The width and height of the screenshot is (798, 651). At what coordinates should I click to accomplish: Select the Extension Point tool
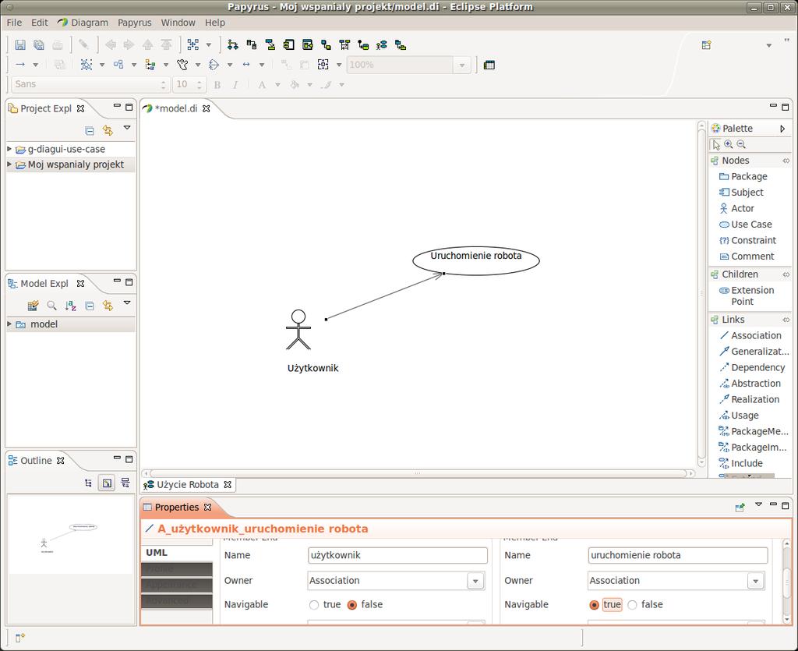click(x=747, y=295)
